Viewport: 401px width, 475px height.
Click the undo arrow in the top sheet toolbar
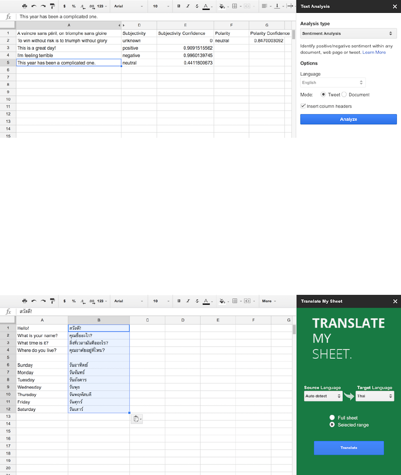(34, 6)
